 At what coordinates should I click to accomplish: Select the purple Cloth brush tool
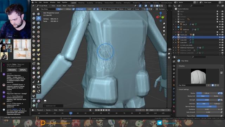(34, 68)
